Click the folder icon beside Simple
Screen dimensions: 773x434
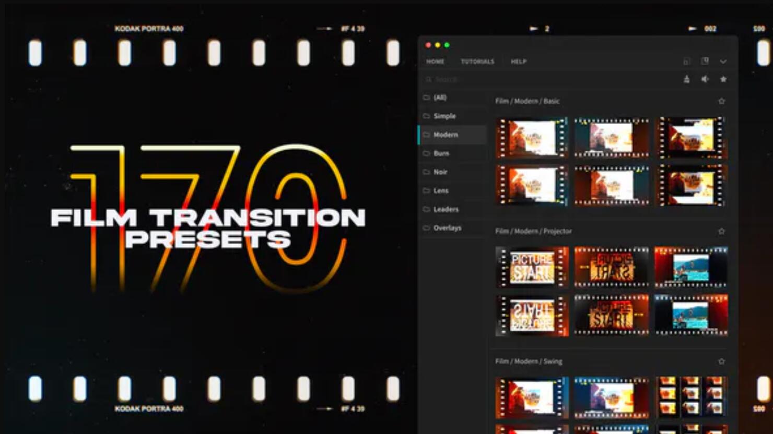[x=426, y=116]
